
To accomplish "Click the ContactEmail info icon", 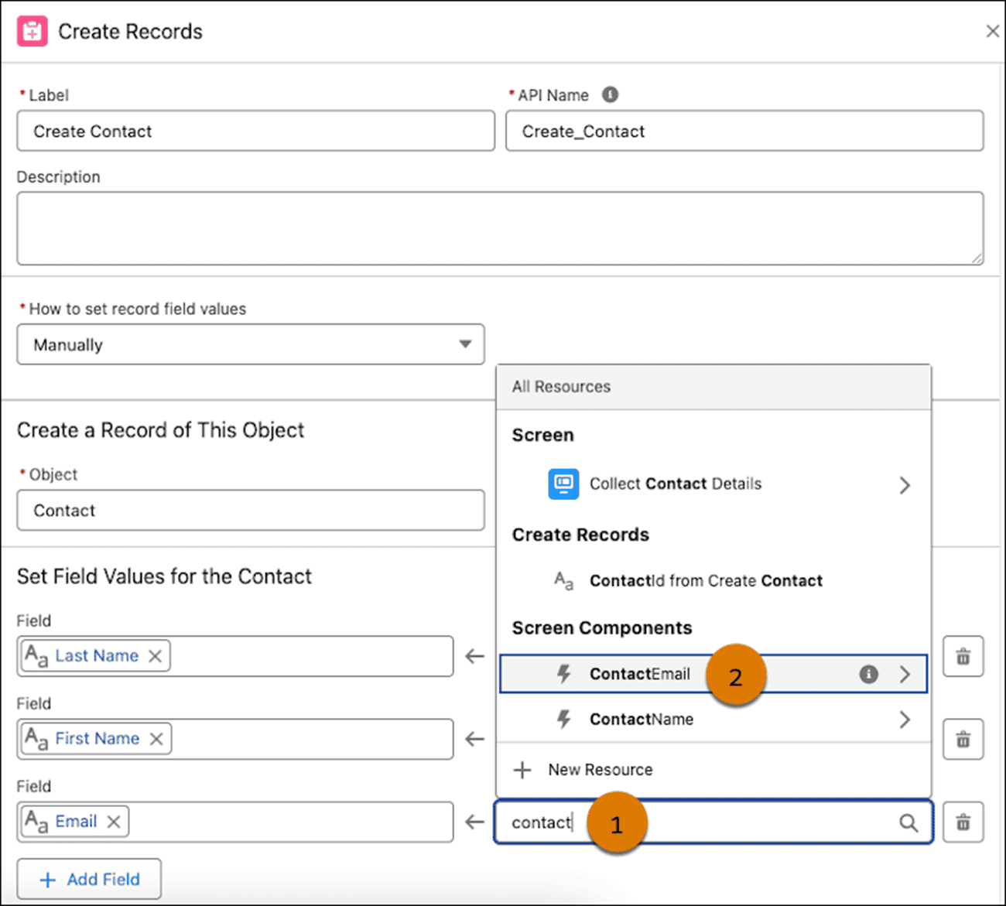I will (869, 674).
